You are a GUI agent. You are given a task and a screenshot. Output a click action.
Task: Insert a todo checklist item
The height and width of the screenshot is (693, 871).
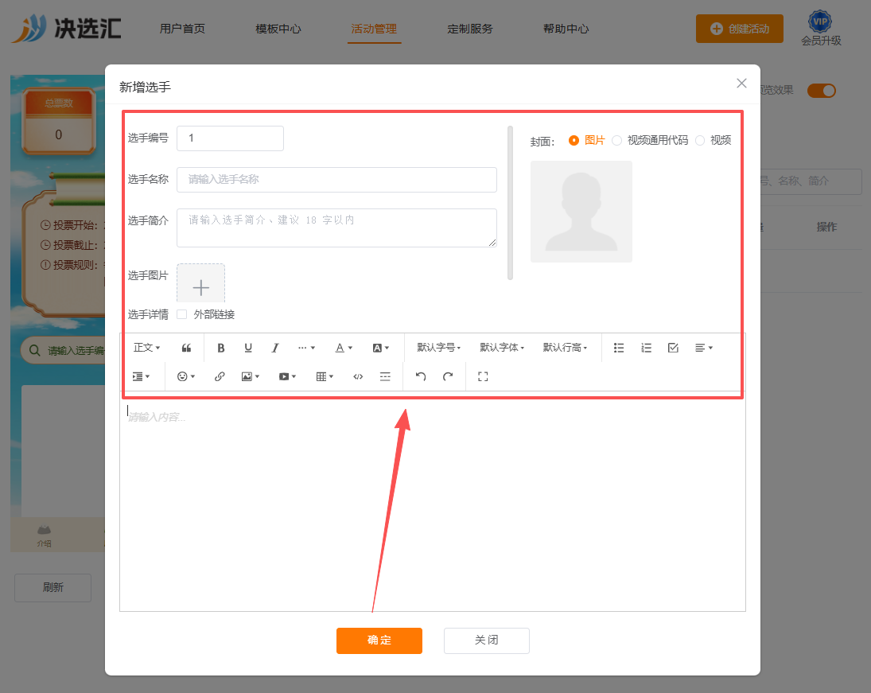[673, 348]
